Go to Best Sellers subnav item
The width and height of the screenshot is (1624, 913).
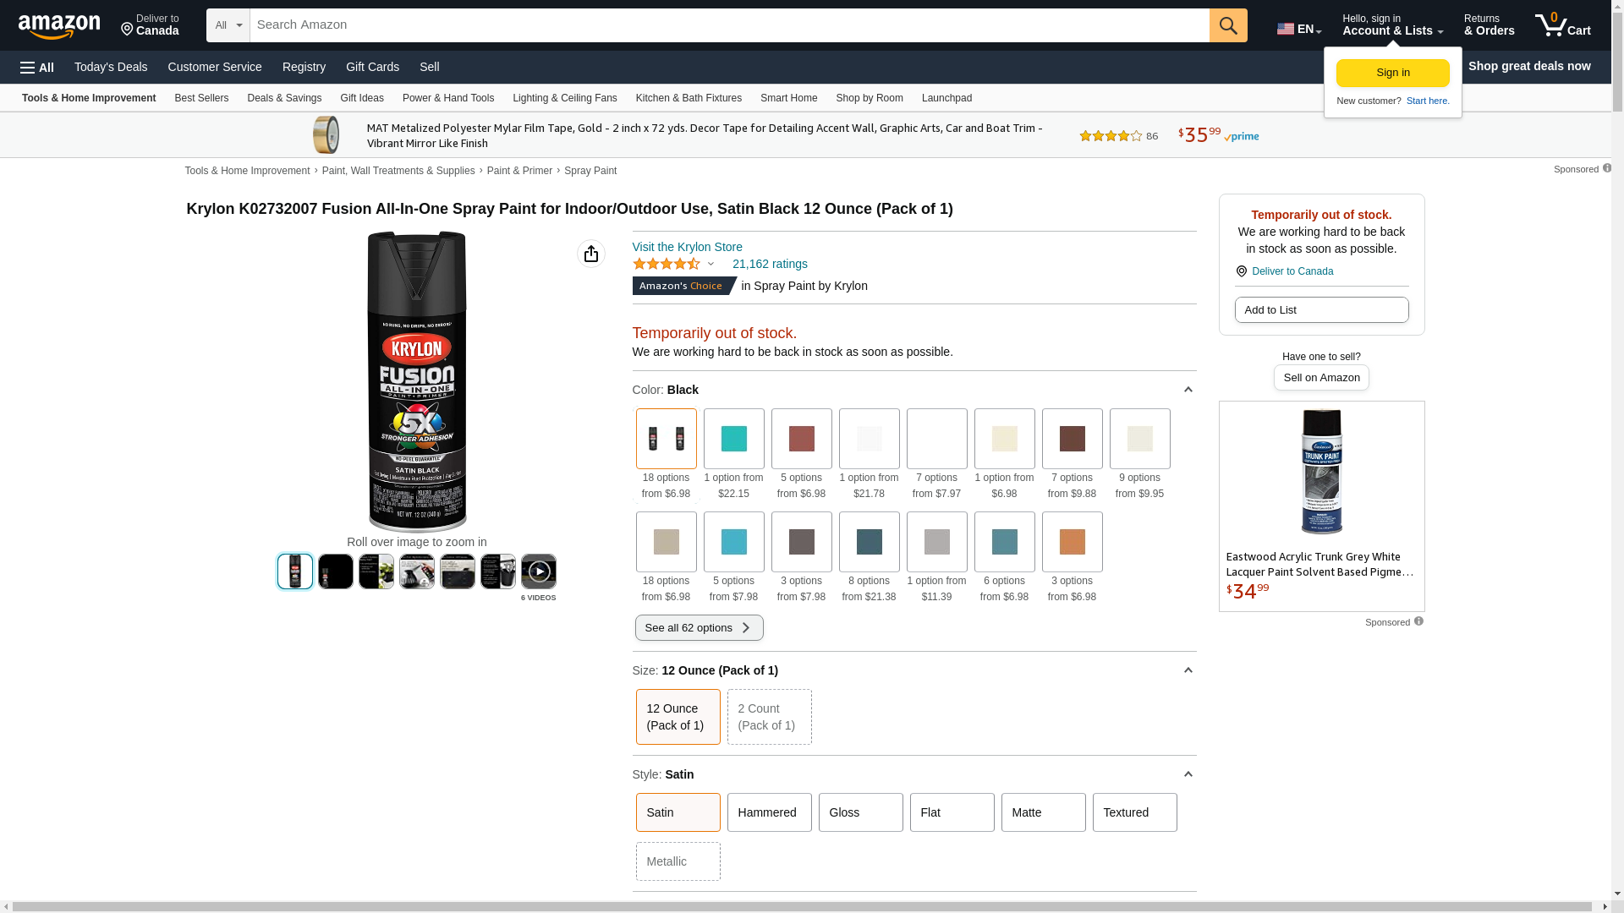201,98
